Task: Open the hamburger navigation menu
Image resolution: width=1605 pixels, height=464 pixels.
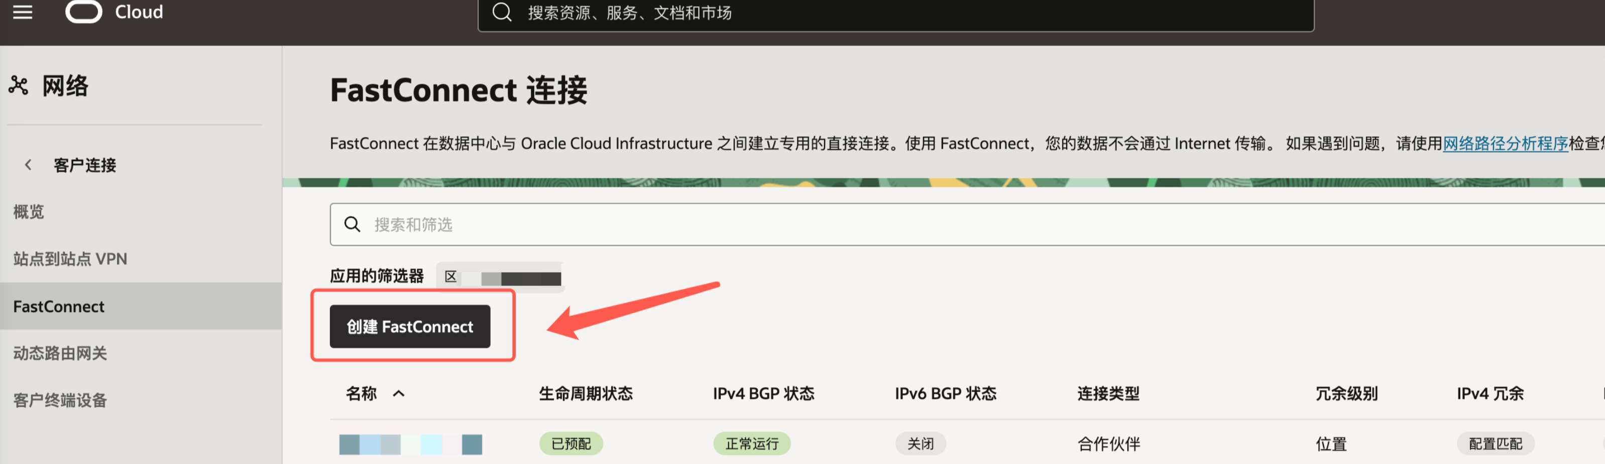Action: (23, 11)
